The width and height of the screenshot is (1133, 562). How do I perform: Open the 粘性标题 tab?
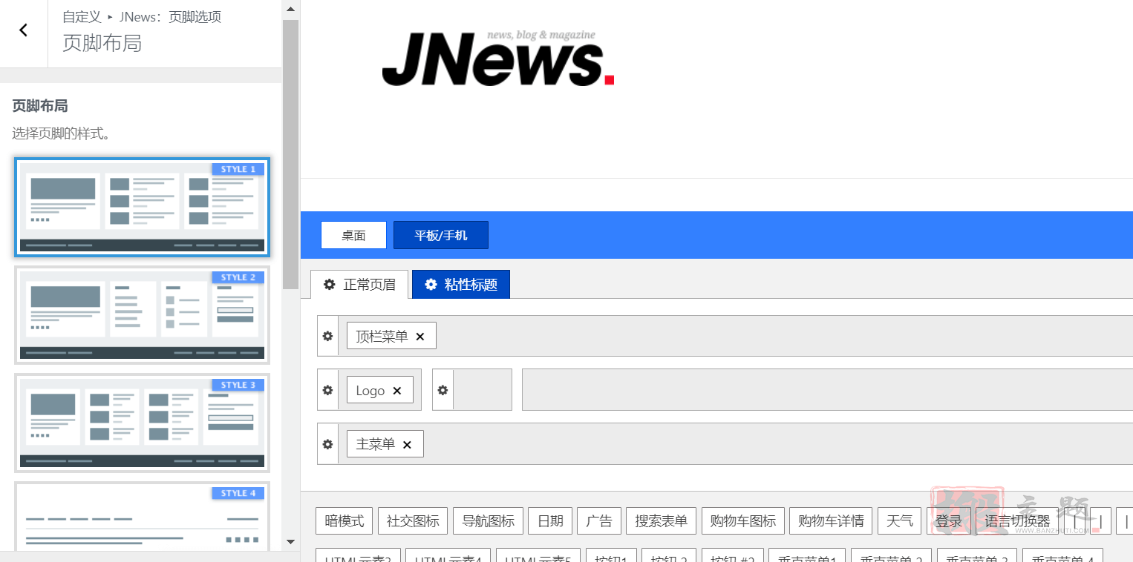point(461,285)
